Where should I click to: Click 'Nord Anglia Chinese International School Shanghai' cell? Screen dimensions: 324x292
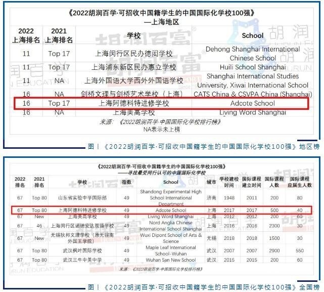[x=171, y=226]
